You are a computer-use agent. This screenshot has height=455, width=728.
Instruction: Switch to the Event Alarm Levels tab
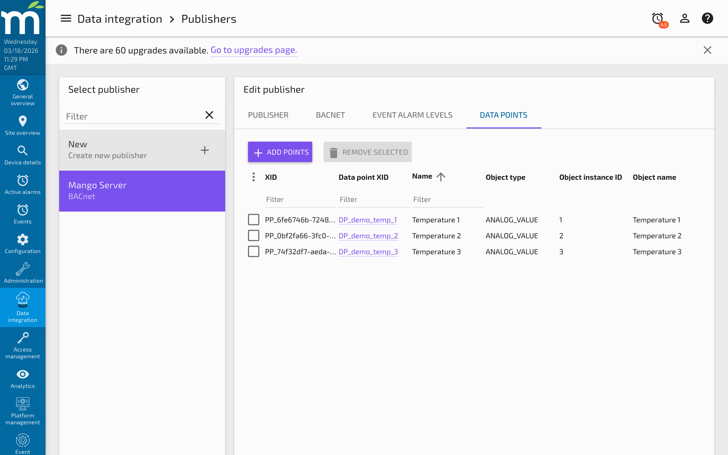(x=412, y=115)
